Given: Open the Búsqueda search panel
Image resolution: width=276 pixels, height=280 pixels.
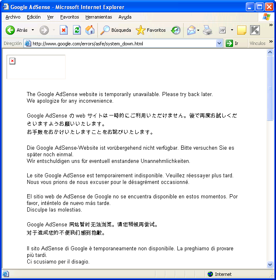Looking at the screenshot, I should click(x=116, y=30).
